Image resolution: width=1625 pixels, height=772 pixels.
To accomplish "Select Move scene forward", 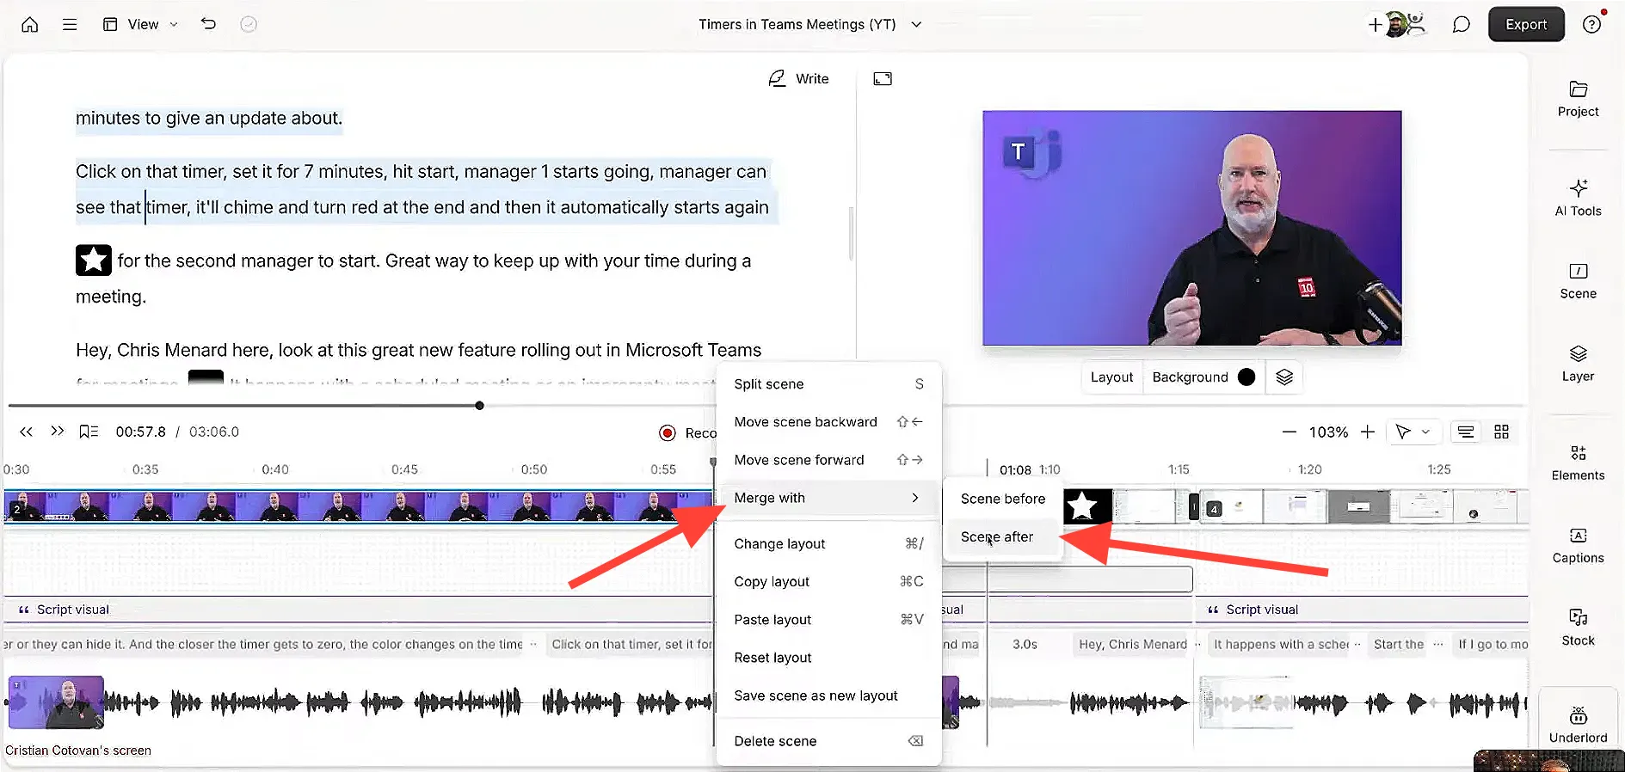I will (x=828, y=460).
